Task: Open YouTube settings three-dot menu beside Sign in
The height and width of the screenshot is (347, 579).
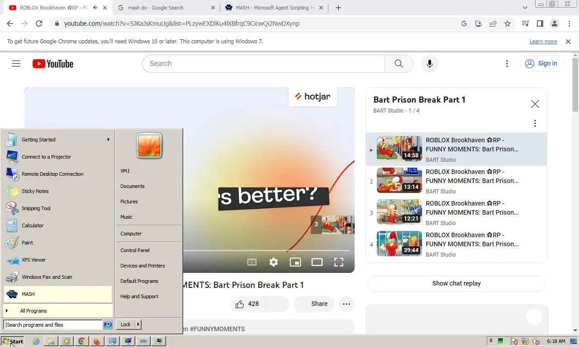Action: pos(507,64)
